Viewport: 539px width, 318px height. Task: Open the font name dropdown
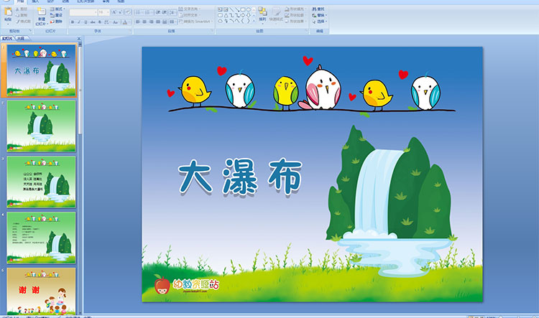[x=95, y=12]
